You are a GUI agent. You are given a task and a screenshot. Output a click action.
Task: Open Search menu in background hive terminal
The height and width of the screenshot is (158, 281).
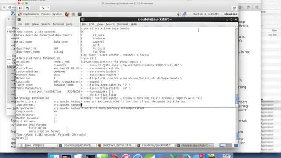(46, 24)
